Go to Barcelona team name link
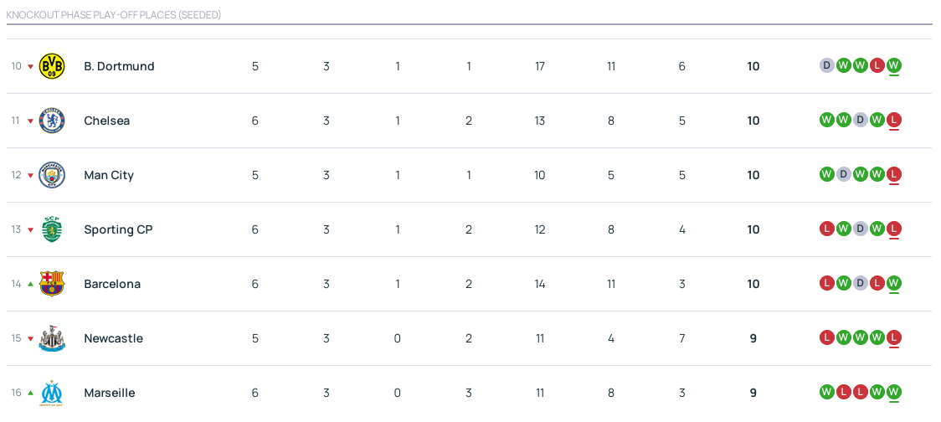Screen dimensions: 941x422 pyautogui.click(x=112, y=284)
